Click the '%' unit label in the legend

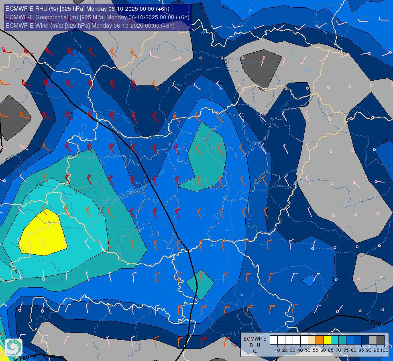(x=255, y=352)
